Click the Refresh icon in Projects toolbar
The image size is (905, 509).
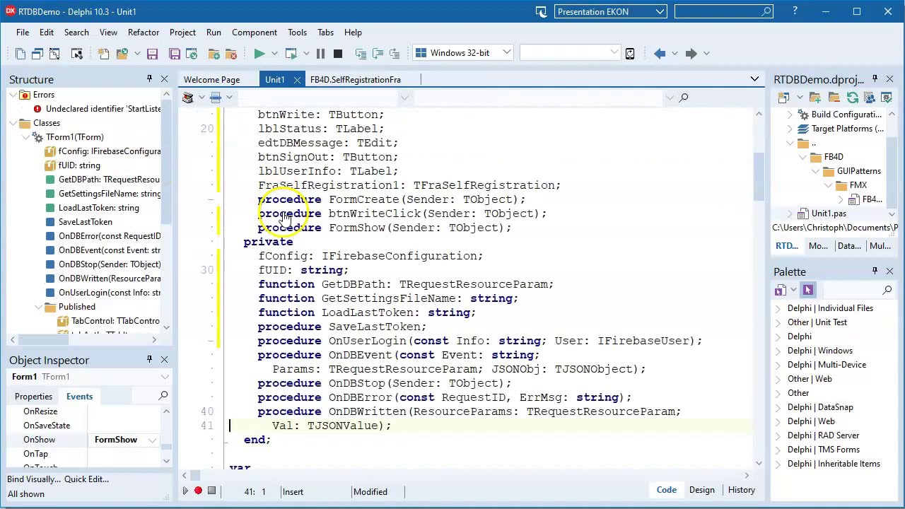point(853,98)
